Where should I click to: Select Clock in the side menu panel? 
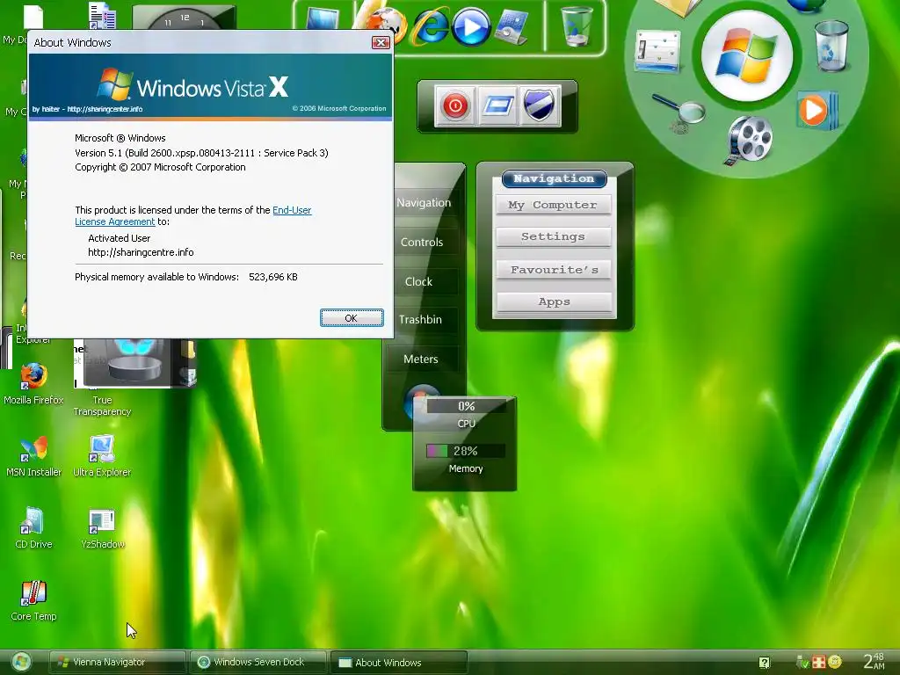419,282
